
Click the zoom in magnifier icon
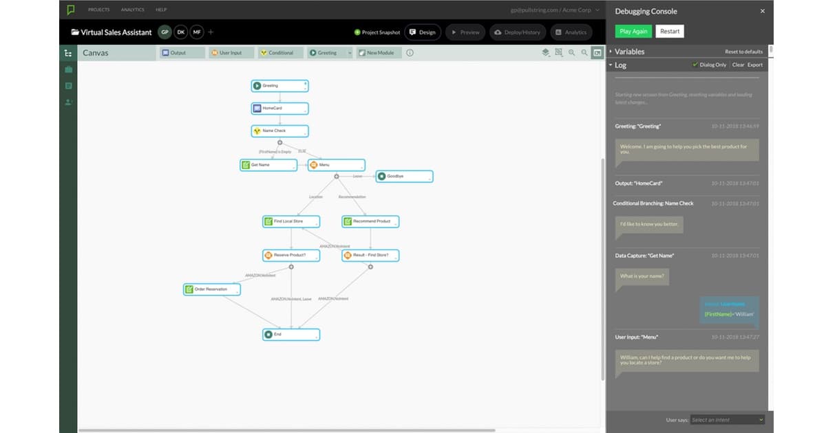[571, 52]
